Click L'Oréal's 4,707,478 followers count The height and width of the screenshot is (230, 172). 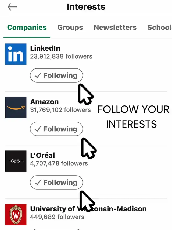point(59,163)
